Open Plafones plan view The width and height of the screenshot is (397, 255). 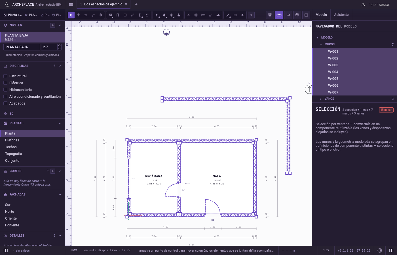pos(33,140)
